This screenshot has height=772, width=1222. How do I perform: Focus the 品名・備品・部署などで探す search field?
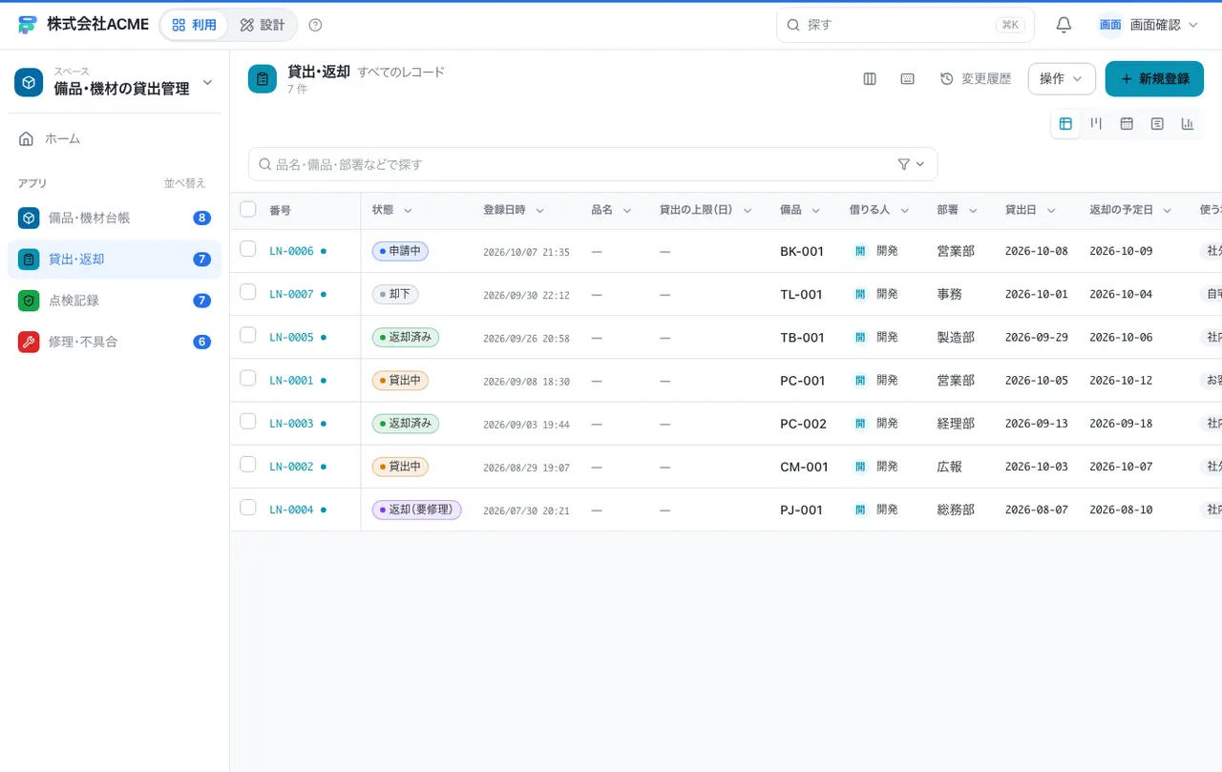[x=593, y=164]
